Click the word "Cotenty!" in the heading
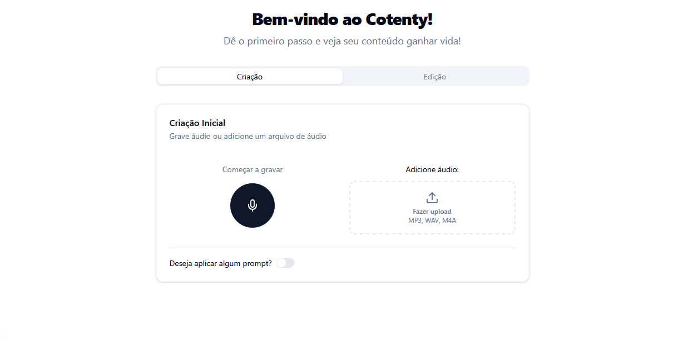The height and width of the screenshot is (341, 683). point(399,19)
